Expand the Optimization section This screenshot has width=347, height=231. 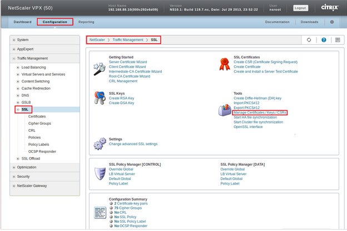point(14,167)
